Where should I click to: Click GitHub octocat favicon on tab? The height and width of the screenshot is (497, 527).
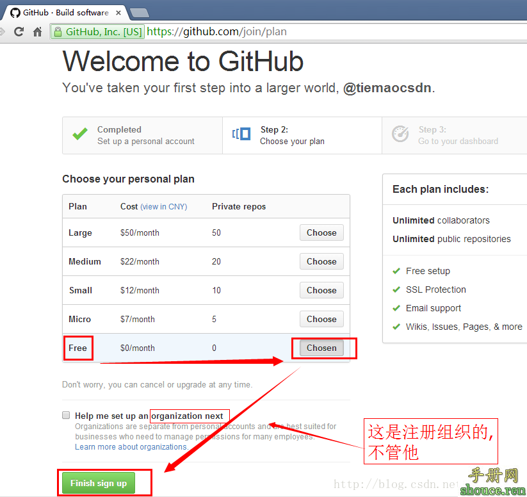pos(15,13)
